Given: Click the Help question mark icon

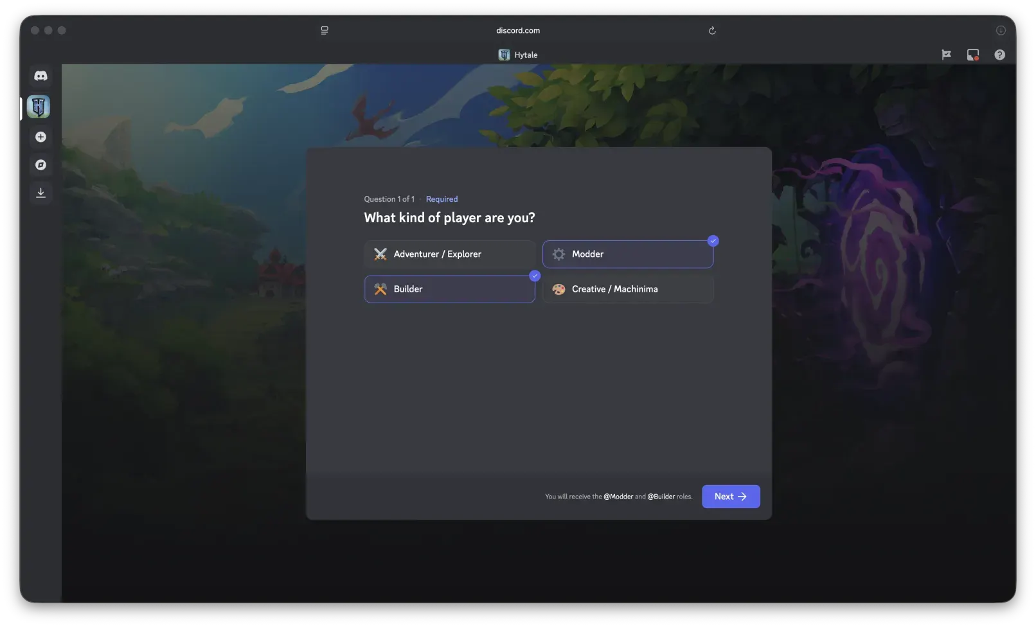Looking at the screenshot, I should (x=999, y=55).
